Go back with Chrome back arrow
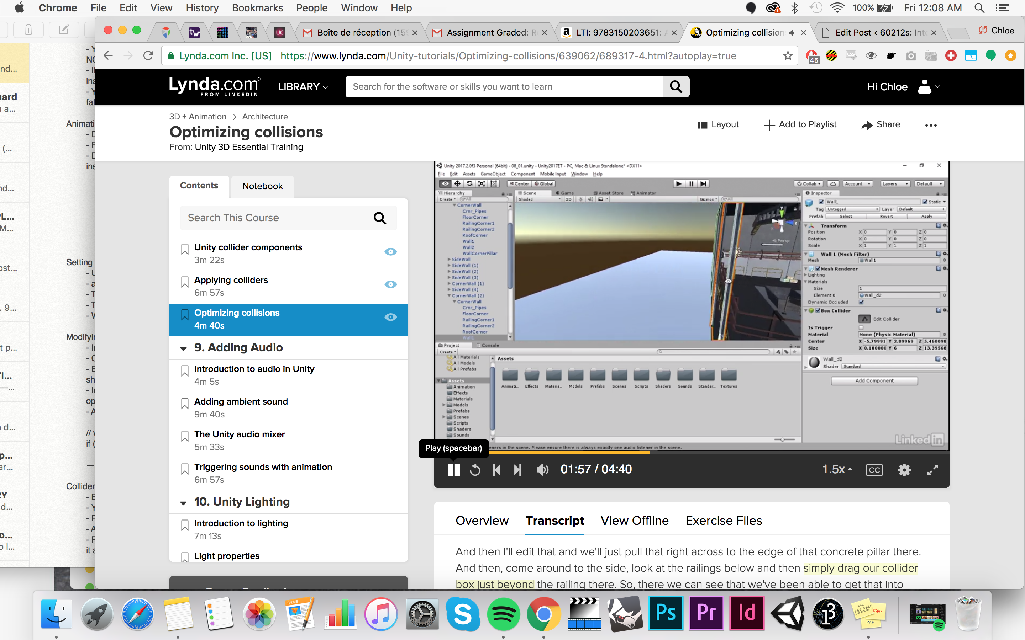This screenshot has width=1025, height=640. (108, 55)
